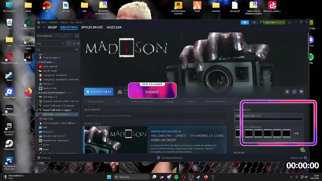Open MADiSON game info icon
The height and width of the screenshot is (181, 322).
tap(294, 92)
